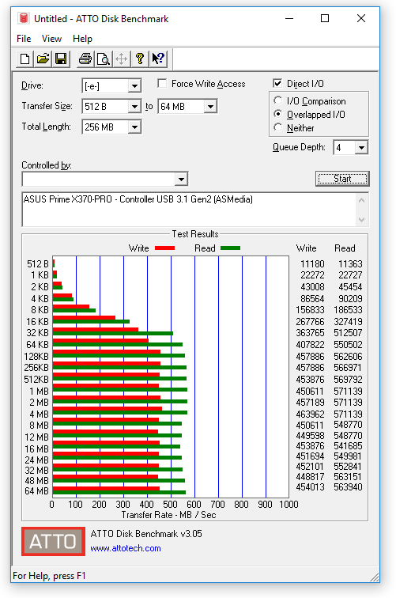
Task: Click the yellow question mark About icon
Action: coord(139,59)
